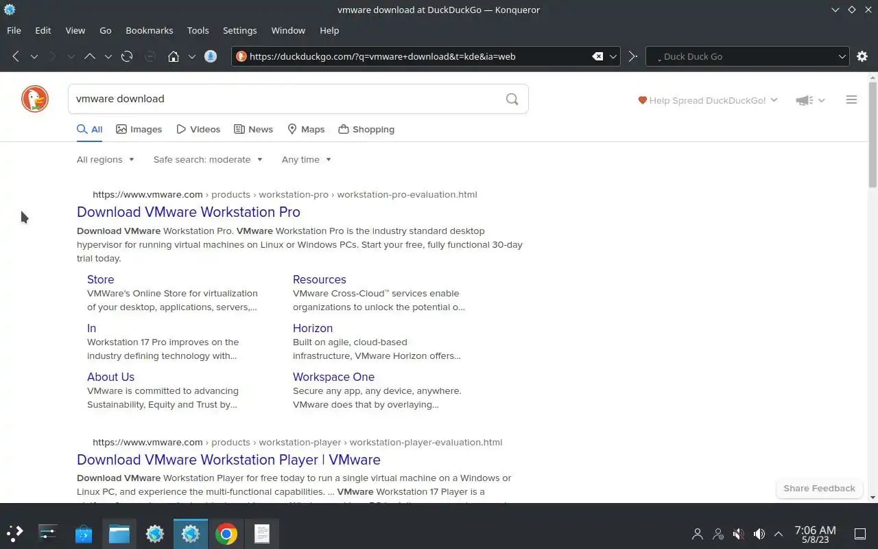Switch to Images results tab

[139, 129]
